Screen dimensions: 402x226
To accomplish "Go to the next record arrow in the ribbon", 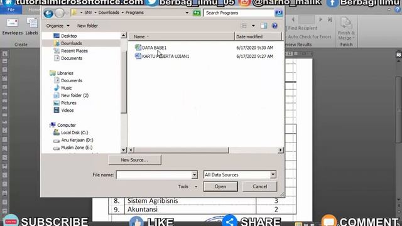I will click(320, 19).
